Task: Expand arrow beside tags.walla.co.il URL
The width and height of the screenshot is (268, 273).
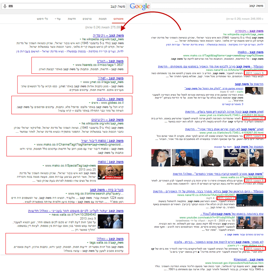Action: (88, 243)
